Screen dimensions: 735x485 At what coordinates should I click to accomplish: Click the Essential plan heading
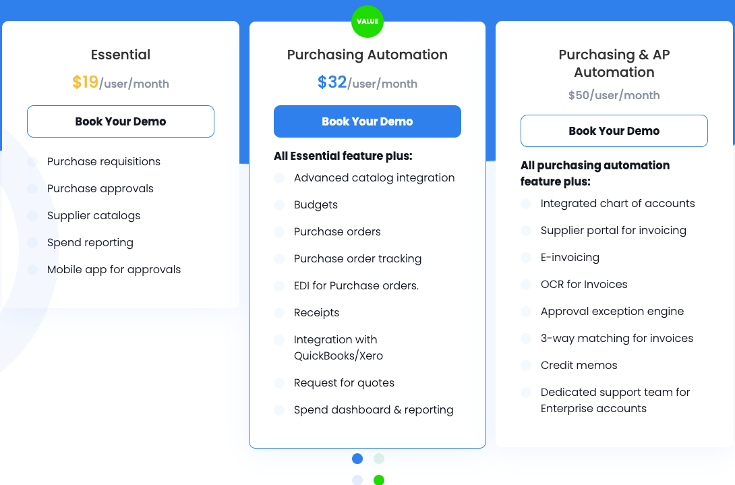(x=120, y=55)
